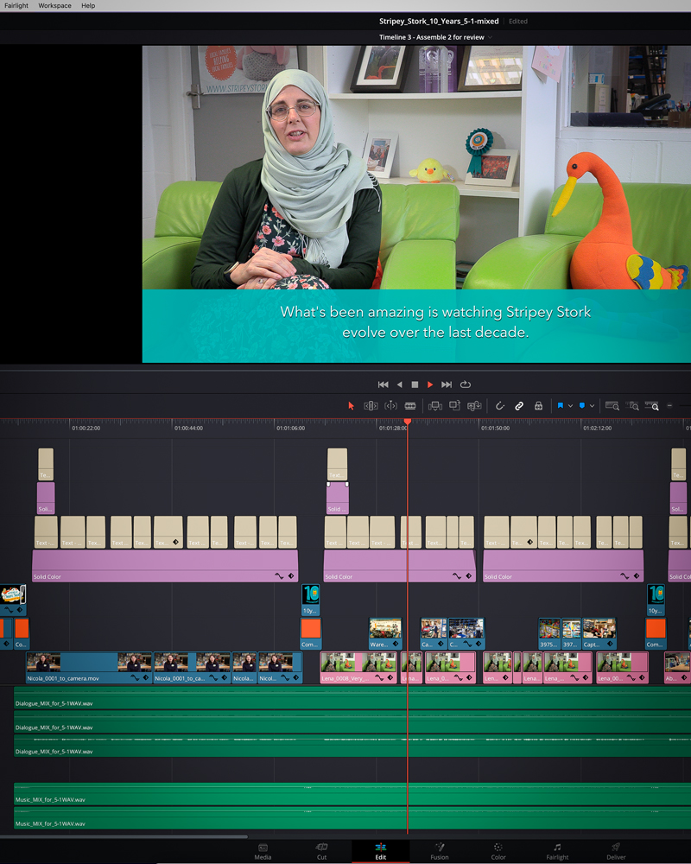Click the Custom Zoom icon
This screenshot has width=691, height=864.
pyautogui.click(x=652, y=406)
